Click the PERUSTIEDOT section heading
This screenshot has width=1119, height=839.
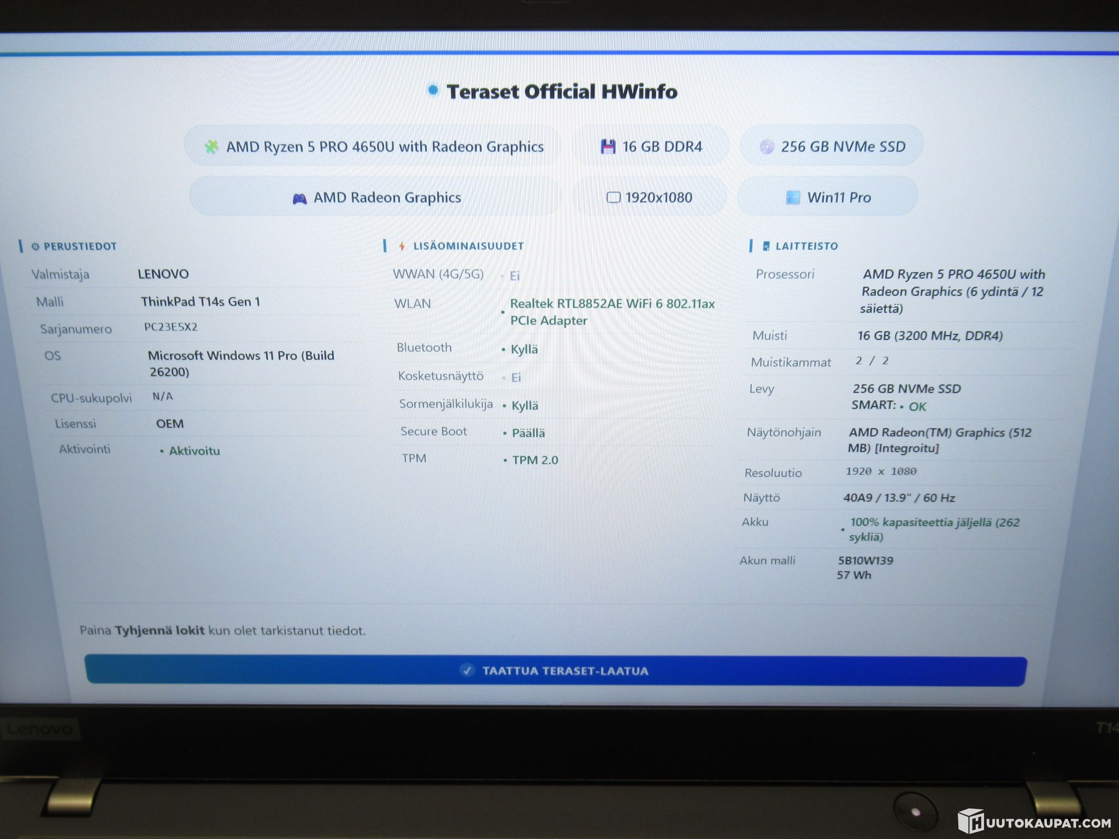coord(80,246)
